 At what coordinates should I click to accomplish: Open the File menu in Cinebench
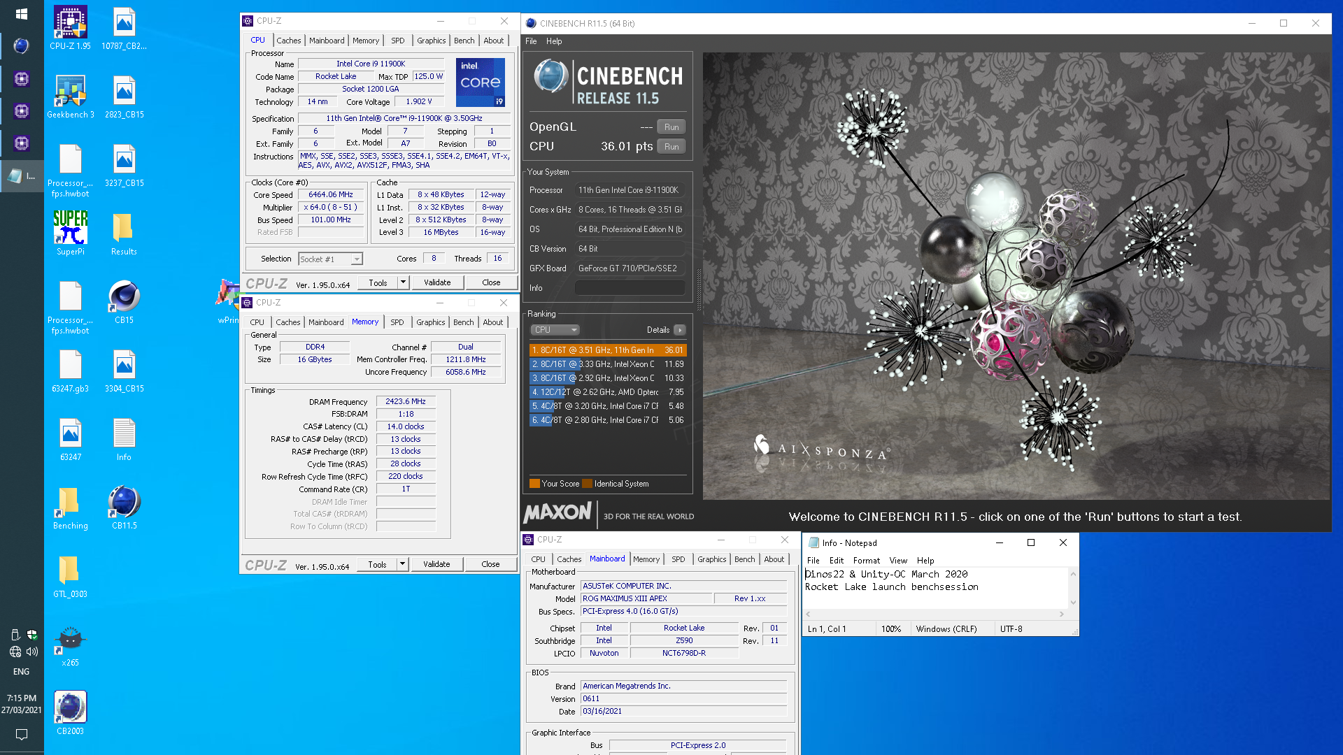pyautogui.click(x=531, y=41)
